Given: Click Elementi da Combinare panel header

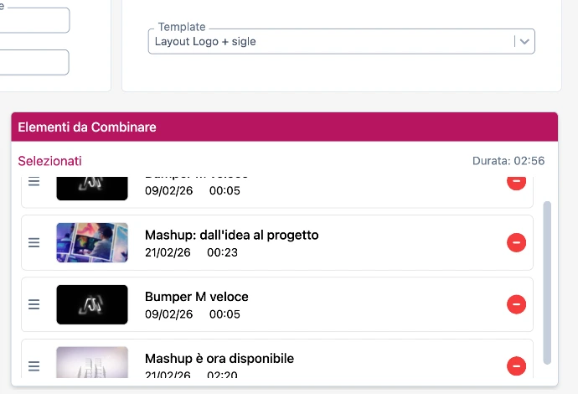Looking at the screenshot, I should (284, 127).
